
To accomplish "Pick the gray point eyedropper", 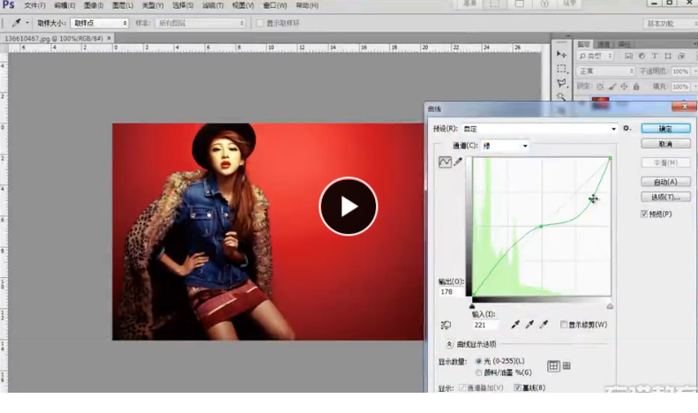I will 529,325.
